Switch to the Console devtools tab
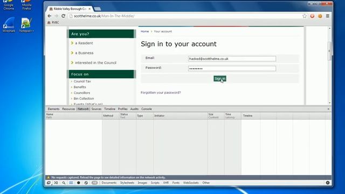This screenshot has width=345, height=194. click(147, 109)
